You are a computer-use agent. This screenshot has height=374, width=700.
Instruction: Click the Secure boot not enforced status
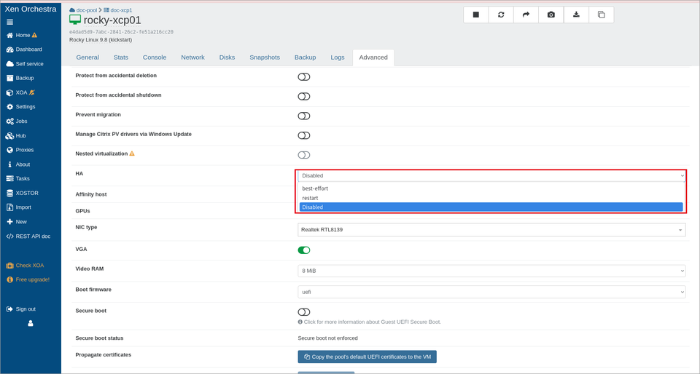coord(327,338)
